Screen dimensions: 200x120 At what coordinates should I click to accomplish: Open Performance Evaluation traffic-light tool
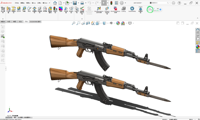point(55,10)
